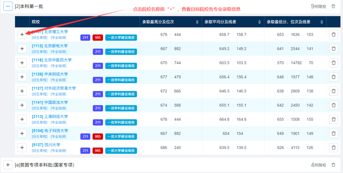Expand majors for 北京中医药大学
The width and height of the screenshot is (343, 173).
click(22, 63)
